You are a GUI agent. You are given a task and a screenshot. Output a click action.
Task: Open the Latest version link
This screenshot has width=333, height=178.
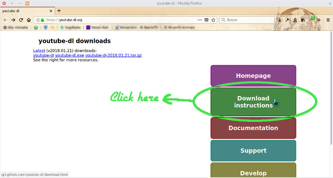[x=39, y=51]
